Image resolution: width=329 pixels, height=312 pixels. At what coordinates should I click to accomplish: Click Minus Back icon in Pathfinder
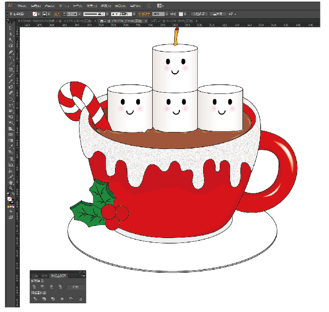pos(80,298)
